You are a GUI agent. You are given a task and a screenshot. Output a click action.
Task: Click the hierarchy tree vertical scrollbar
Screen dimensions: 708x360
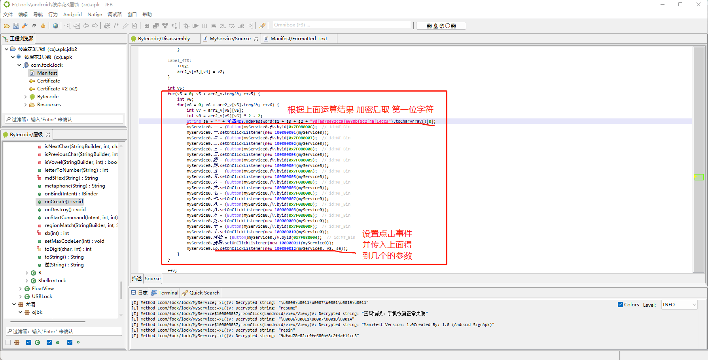[121, 290]
